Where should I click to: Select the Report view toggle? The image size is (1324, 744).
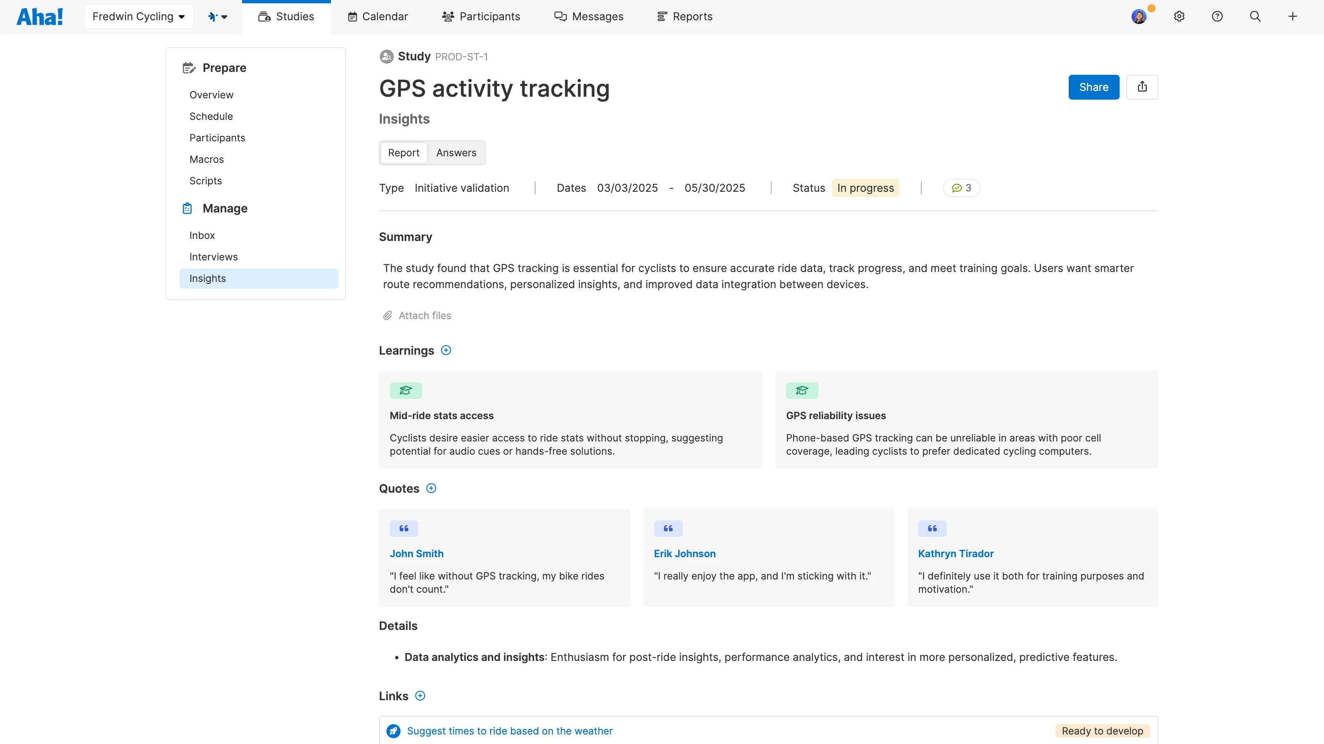point(403,153)
